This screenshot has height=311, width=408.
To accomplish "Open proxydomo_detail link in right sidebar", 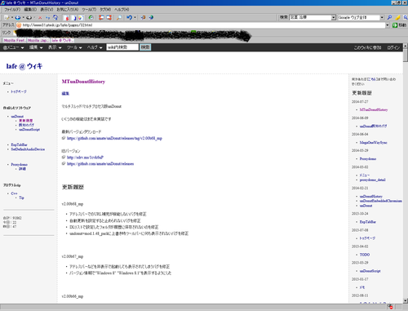I will coord(372,180).
